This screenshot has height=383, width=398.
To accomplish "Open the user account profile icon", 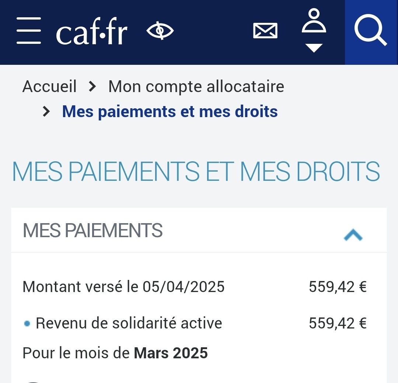I will (314, 21).
